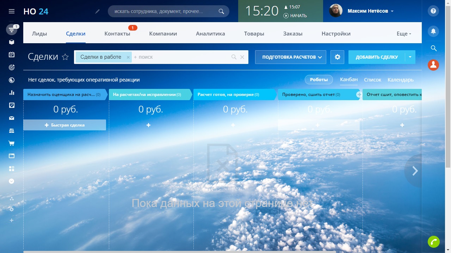The image size is (451, 253).
Task: Click plus icon on 'Проверено, сшить отчет' header
Action: tap(359, 95)
